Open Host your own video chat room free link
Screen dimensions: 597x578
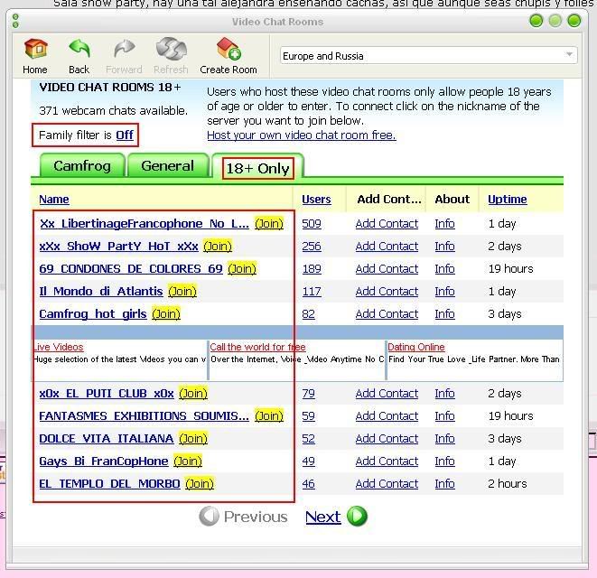[x=302, y=135]
